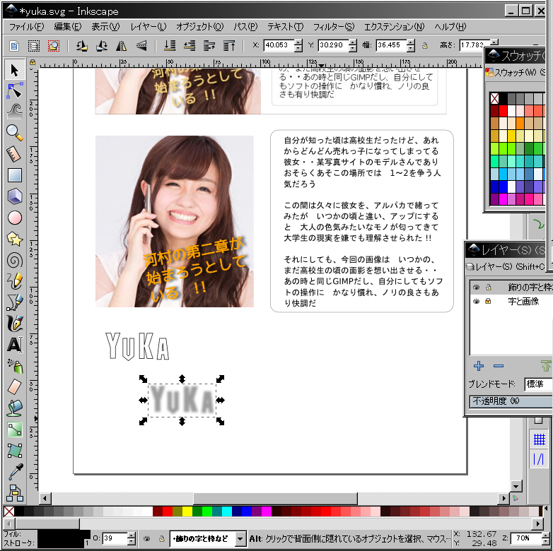This screenshot has height=551, width=553.
Task: Toggle visibility eye of 飾りの字と枠 layer
Action: click(x=476, y=287)
